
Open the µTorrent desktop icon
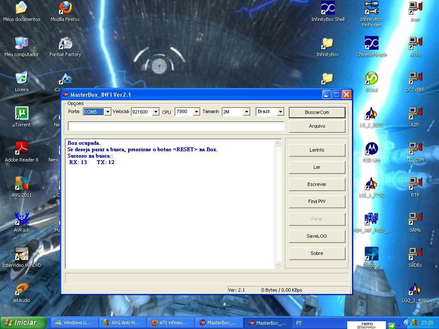click(x=21, y=114)
